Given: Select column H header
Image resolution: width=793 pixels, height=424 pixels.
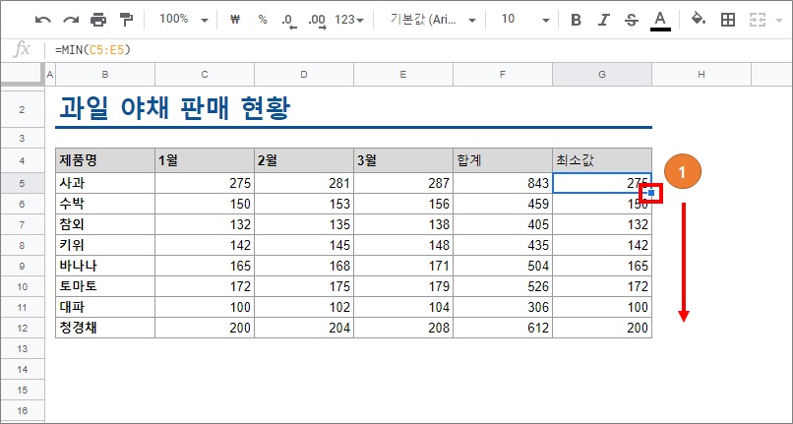Looking at the screenshot, I should click(x=701, y=75).
